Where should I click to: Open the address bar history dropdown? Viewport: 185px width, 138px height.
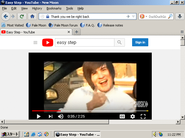[133, 16]
